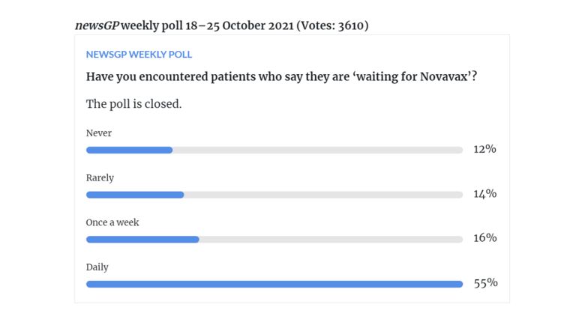The height and width of the screenshot is (334, 570).
Task: Click the NEWSGP WEEKLY POLL header link
Action: (x=139, y=55)
